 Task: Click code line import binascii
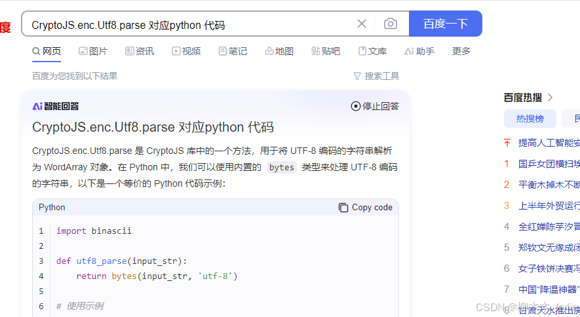(x=94, y=231)
